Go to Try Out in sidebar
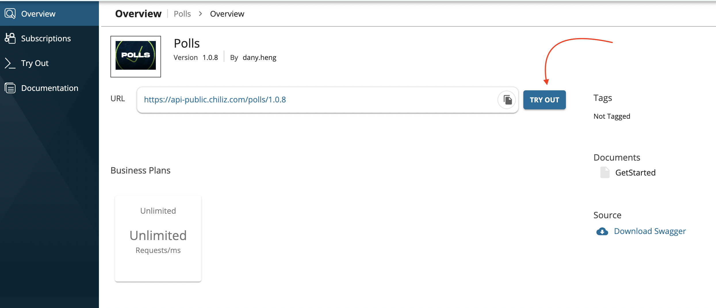Viewport: 716px width, 308px height. pyautogui.click(x=35, y=63)
